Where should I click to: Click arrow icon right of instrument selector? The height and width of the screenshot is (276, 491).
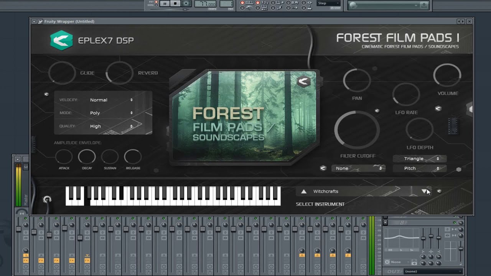439,191
